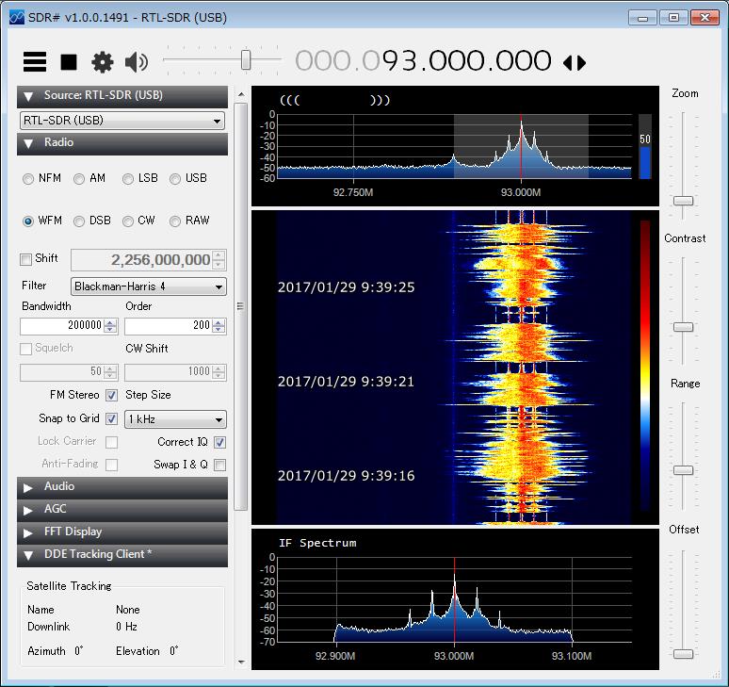
Task: Increase filter Order with the up stepper
Action: coord(219,322)
